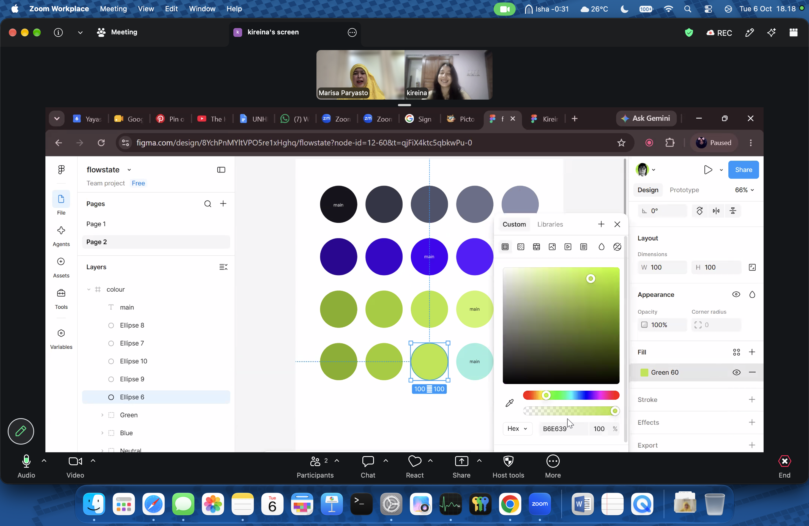The height and width of the screenshot is (526, 809).
Task: Click the hue slider bar
Action: (571, 395)
